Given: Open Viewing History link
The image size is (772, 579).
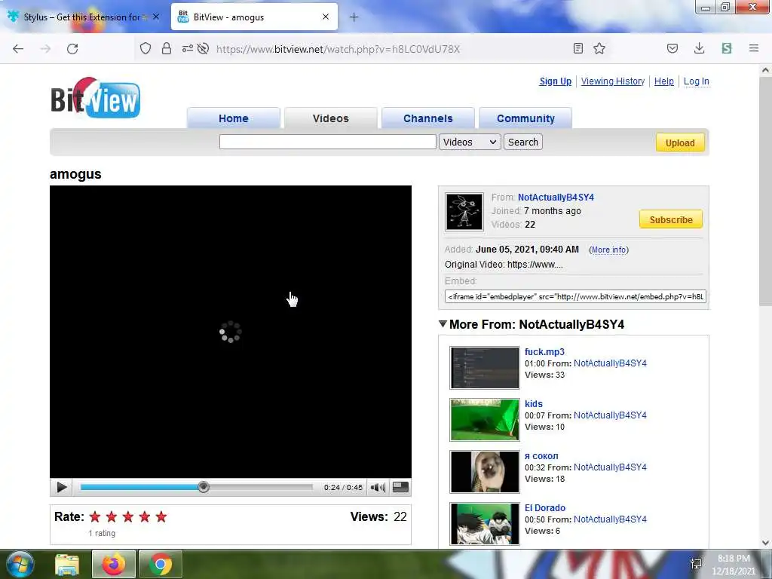Looking at the screenshot, I should coord(612,81).
